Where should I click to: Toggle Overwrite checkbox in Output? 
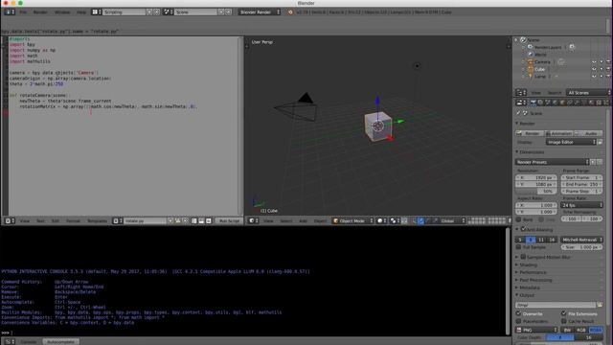[518, 313]
